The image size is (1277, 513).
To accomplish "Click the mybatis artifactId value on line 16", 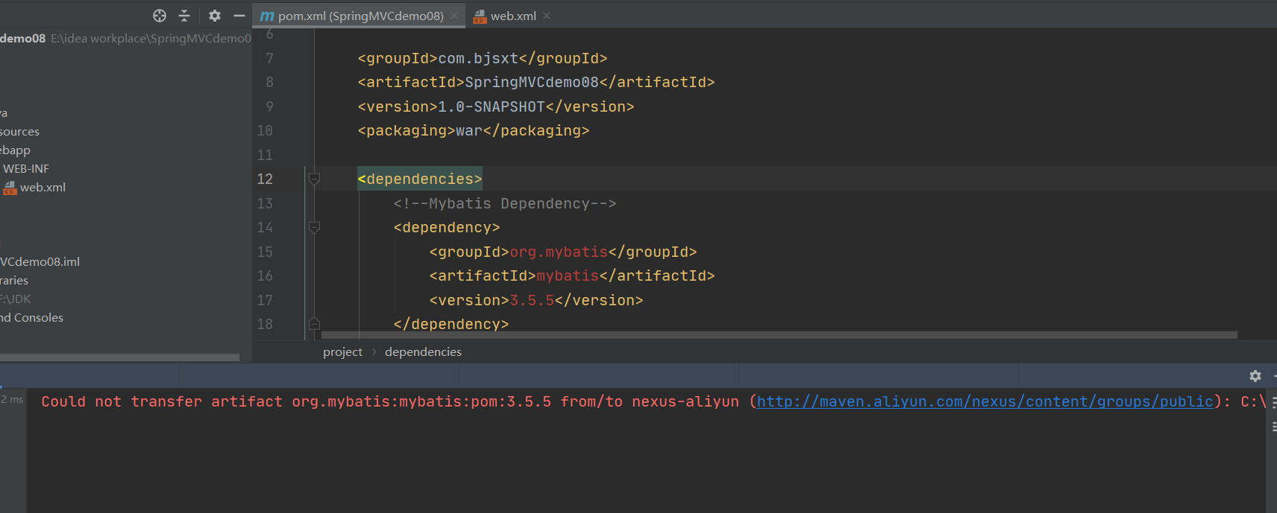I will pos(568,275).
